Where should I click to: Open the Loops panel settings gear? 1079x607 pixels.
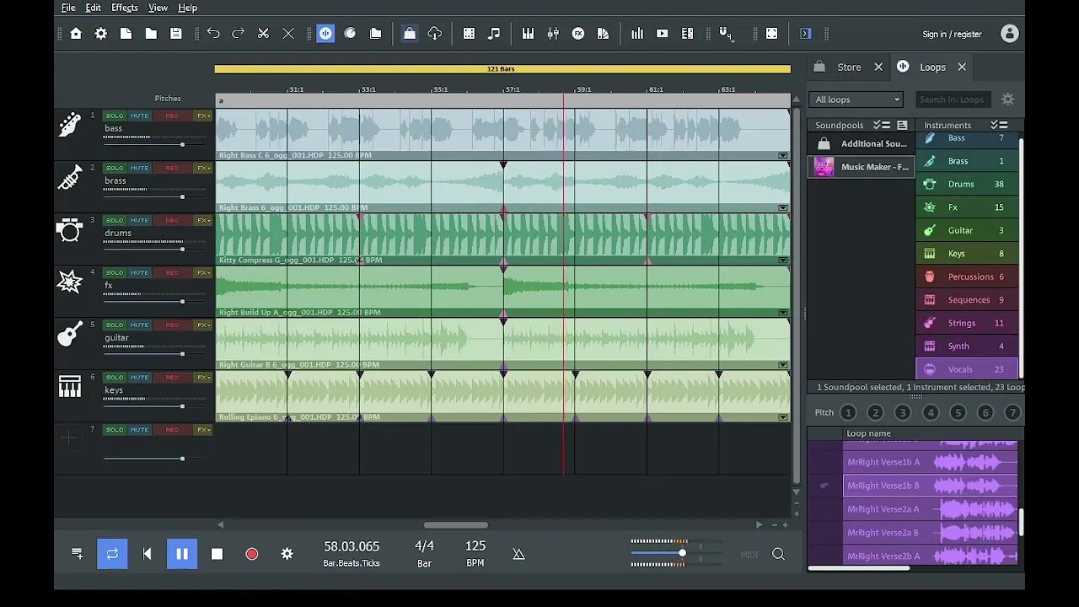[x=1007, y=99]
